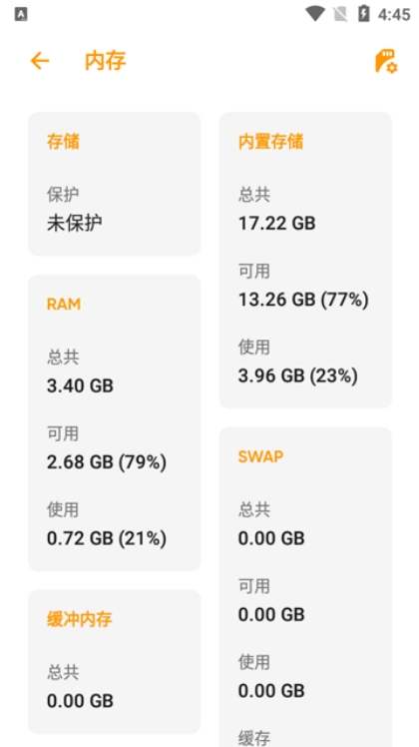
Task: Tap the keyboard notification icon in status bar
Action: click(21, 14)
